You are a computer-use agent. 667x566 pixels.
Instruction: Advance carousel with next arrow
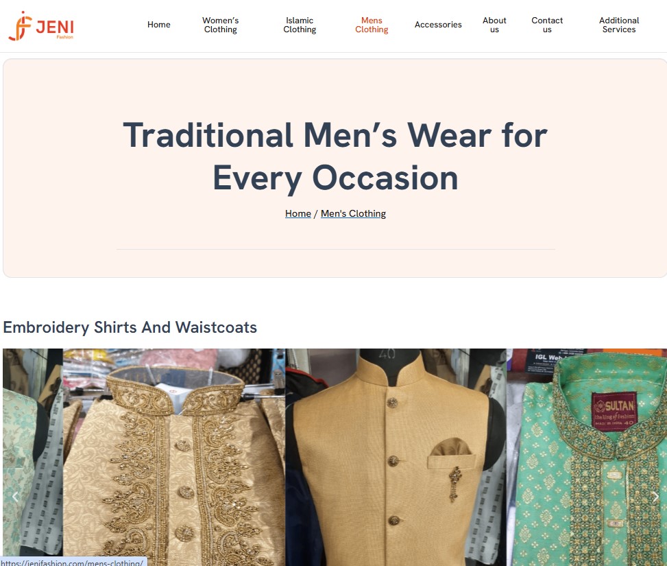pyautogui.click(x=655, y=497)
